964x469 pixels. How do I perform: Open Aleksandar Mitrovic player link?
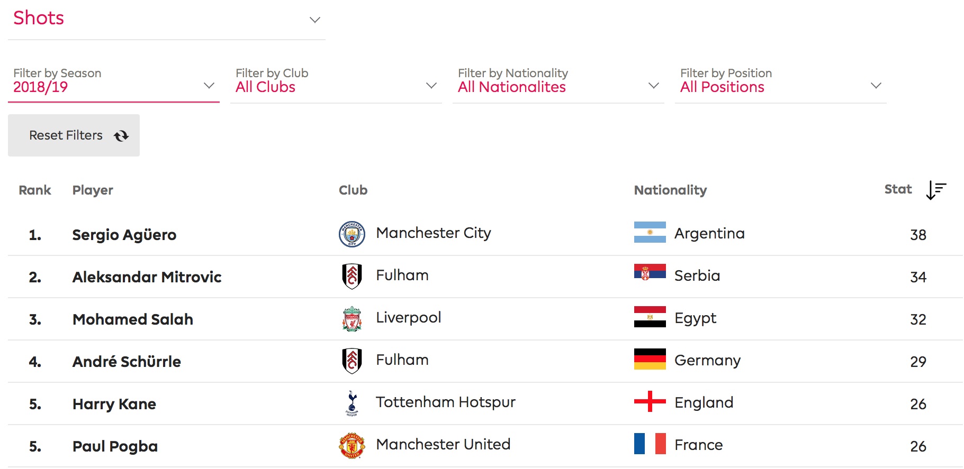147,277
